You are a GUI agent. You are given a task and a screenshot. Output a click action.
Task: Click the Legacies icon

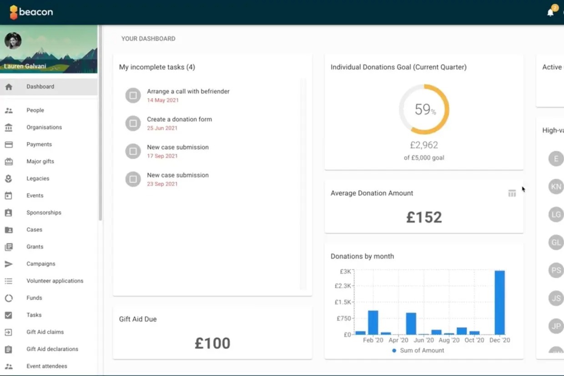pos(9,179)
